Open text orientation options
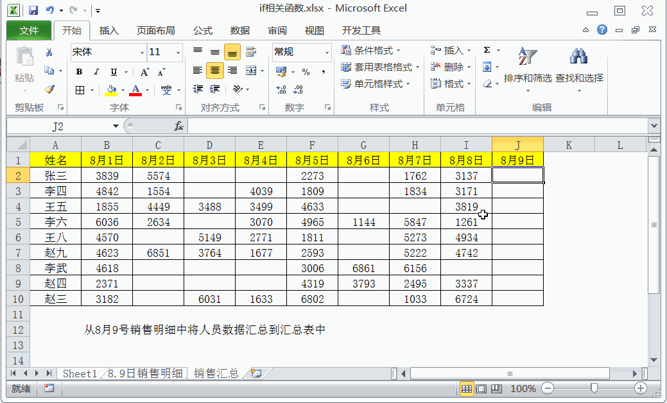 pos(238,89)
